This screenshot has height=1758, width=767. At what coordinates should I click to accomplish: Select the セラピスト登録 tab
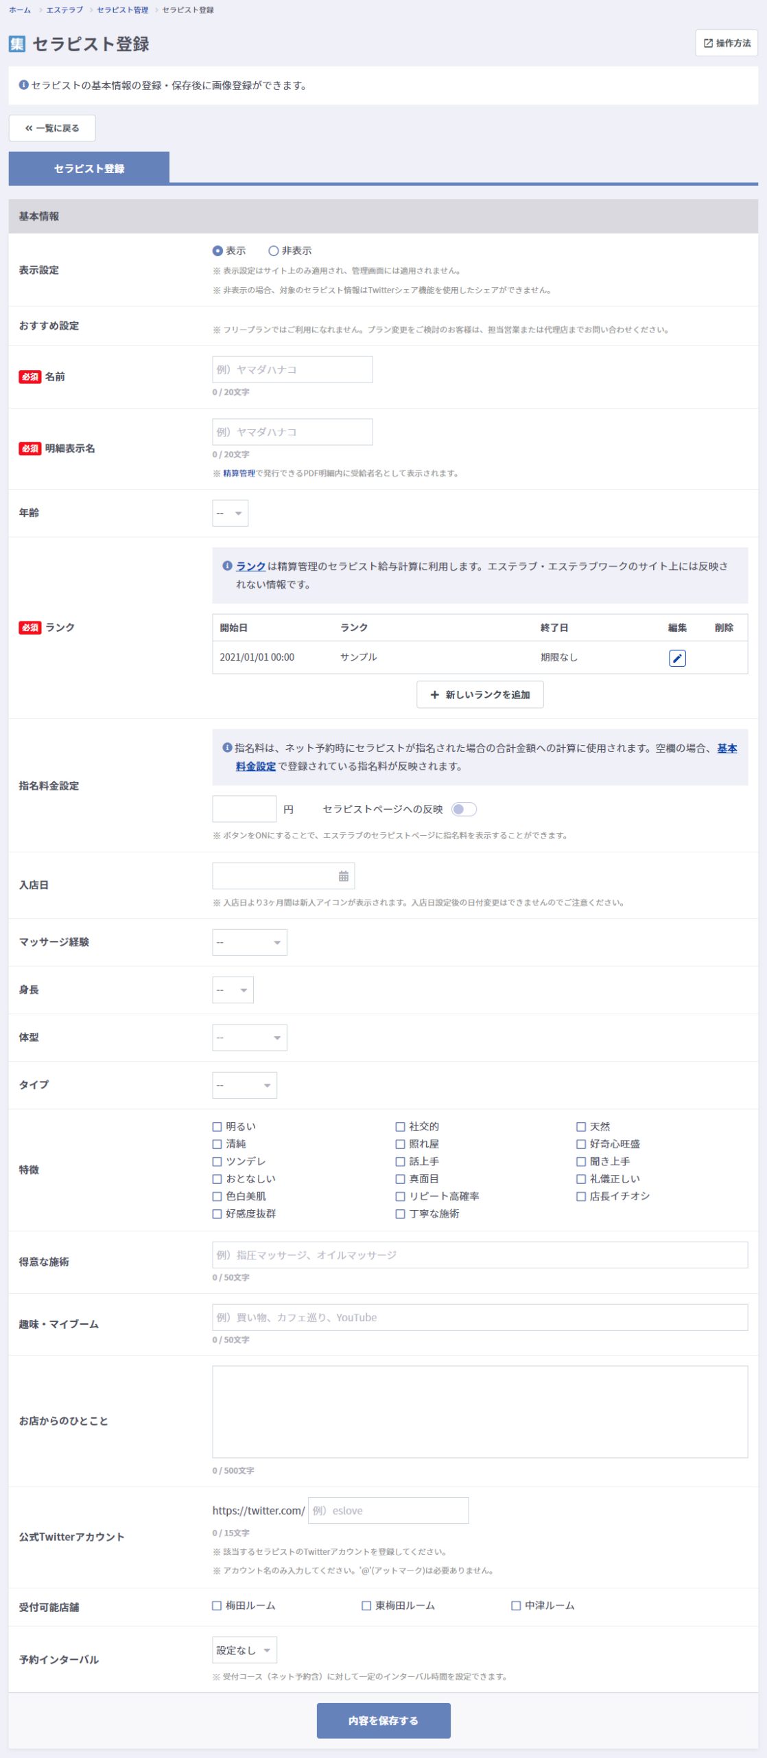(x=89, y=168)
